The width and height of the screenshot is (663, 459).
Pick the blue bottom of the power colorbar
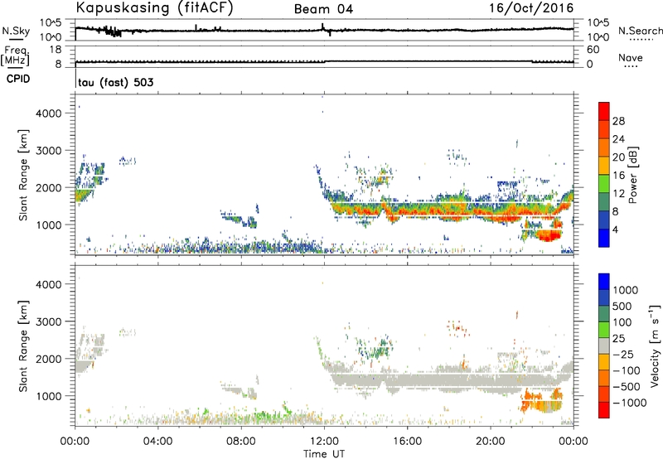click(604, 238)
